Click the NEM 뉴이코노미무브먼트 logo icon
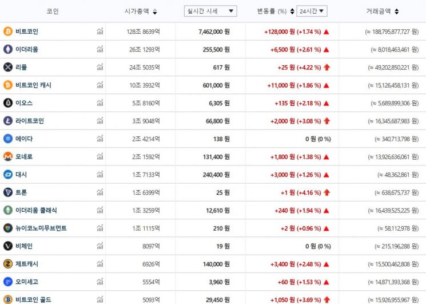The image size is (426, 304). pos(8,228)
